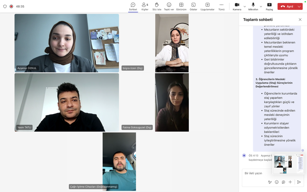Open the Kişiler participants panel
Viewport: 307px width, 192px height.
pyautogui.click(x=145, y=6)
